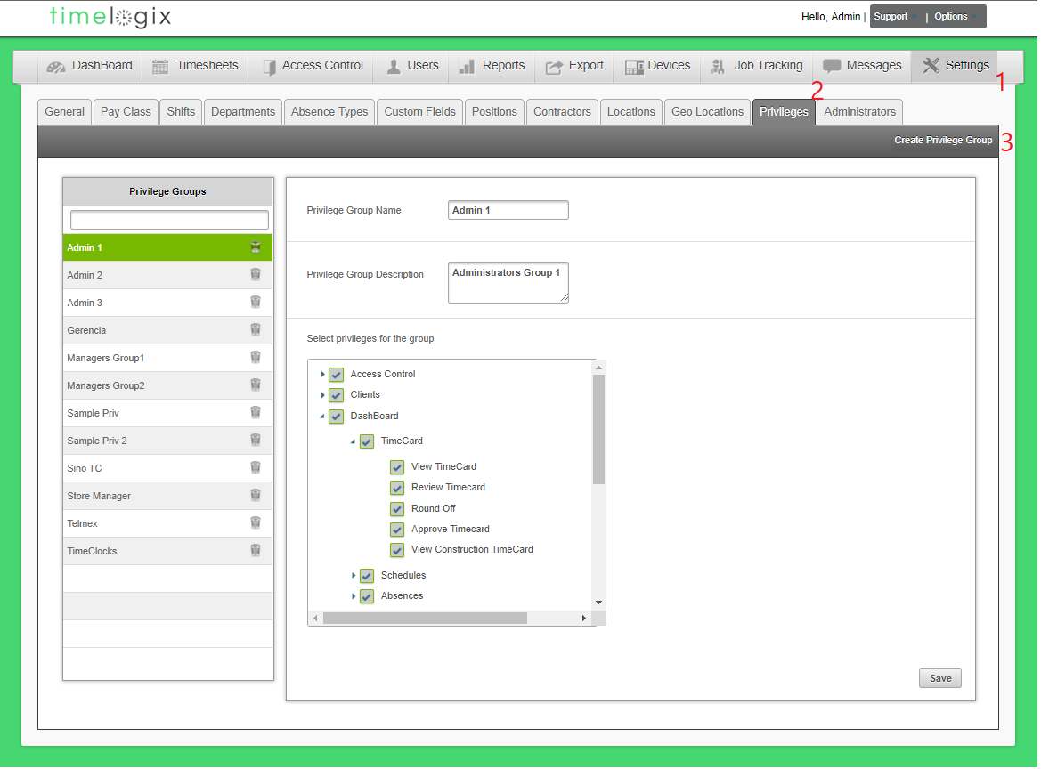Click the Privilege Group Name field

(x=508, y=210)
